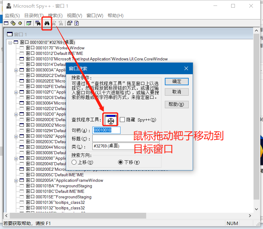Expand the 0002005A ApplicationFrameWindow node
Image resolution: width=263 pixels, height=229 pixels.
tap(16, 181)
